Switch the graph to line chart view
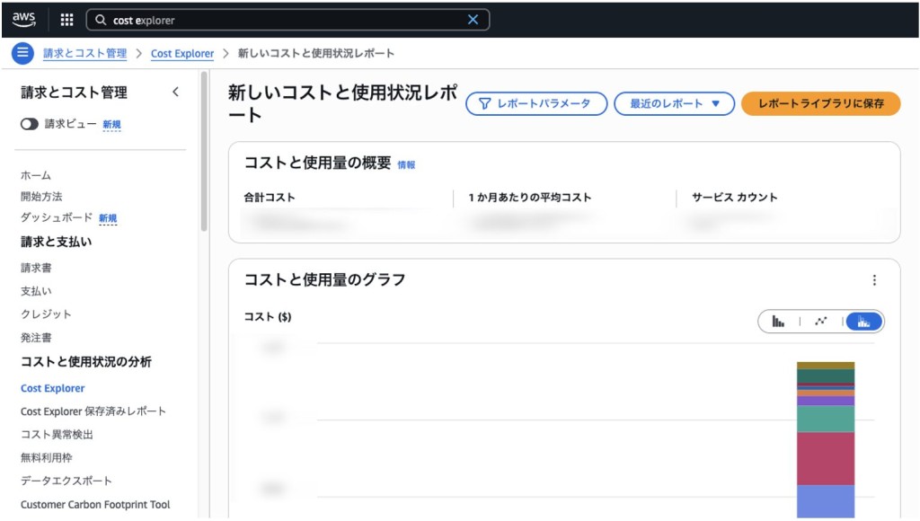920x521 pixels. [x=820, y=322]
